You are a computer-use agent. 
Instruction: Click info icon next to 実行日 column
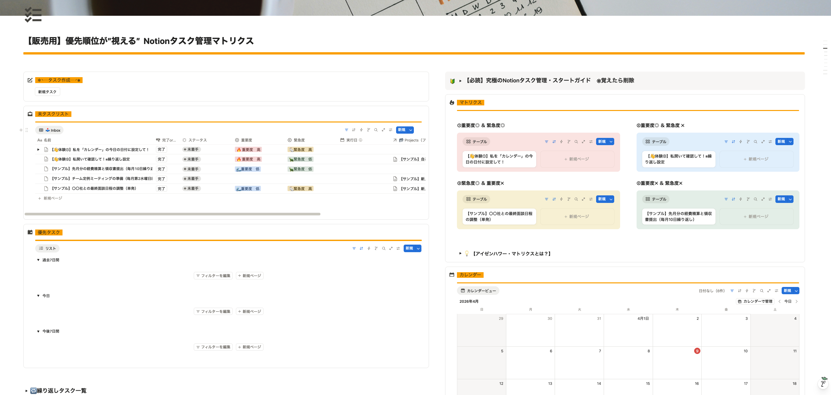(361, 140)
